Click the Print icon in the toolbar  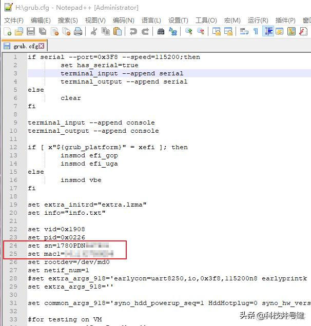pos(78,31)
